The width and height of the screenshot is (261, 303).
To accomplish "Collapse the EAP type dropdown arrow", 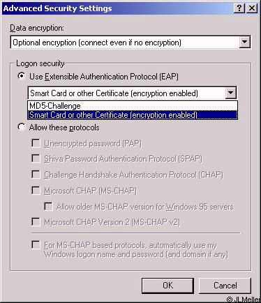I will [230, 93].
